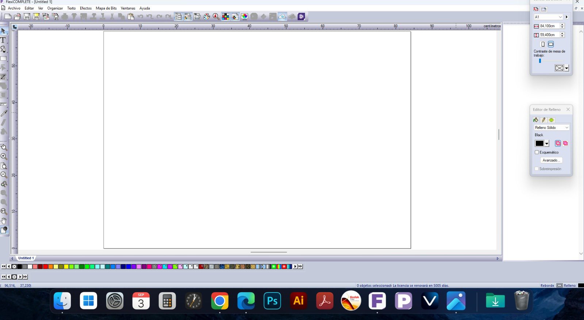Image resolution: width=584 pixels, height=320 pixels.
Task: Launch Illustrator from the dock
Action: click(x=299, y=301)
